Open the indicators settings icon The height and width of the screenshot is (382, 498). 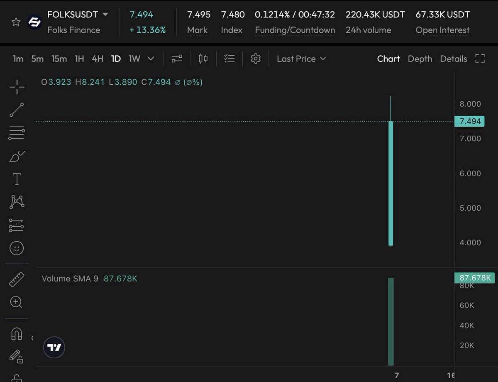pyautogui.click(x=177, y=59)
